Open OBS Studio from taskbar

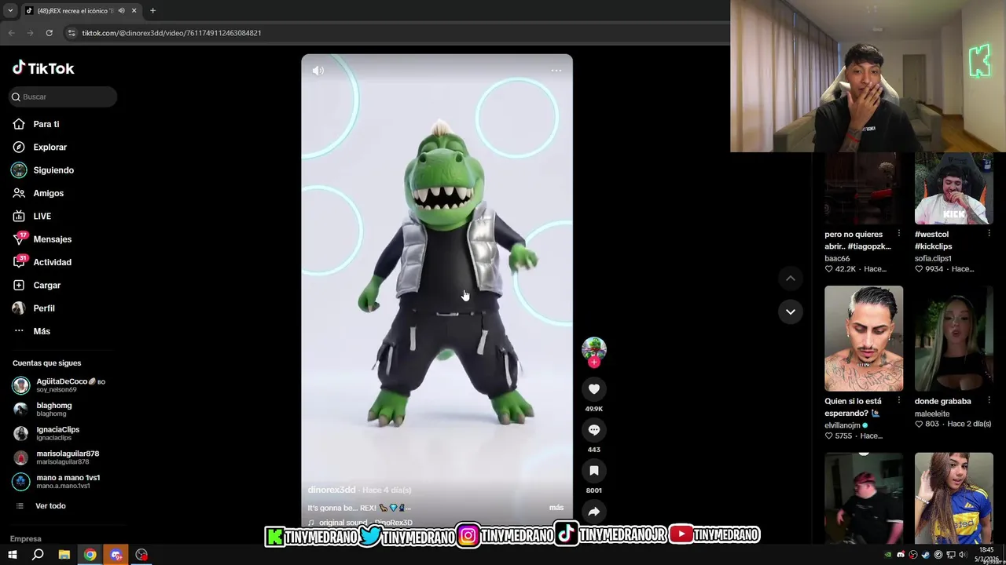141,555
